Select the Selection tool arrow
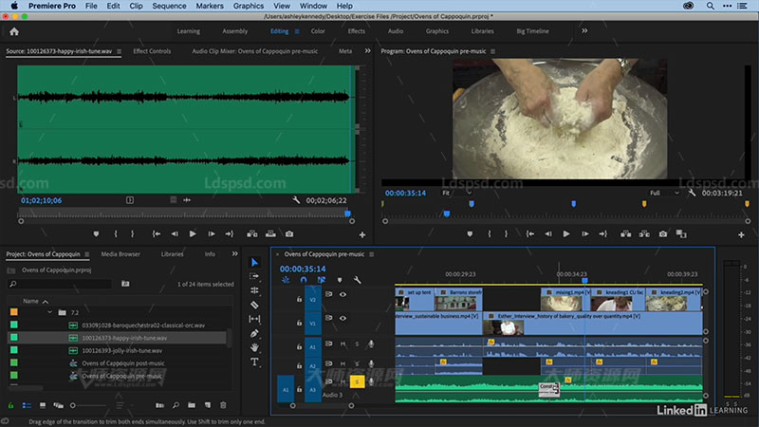This screenshot has height=427, width=759. pos(254,263)
